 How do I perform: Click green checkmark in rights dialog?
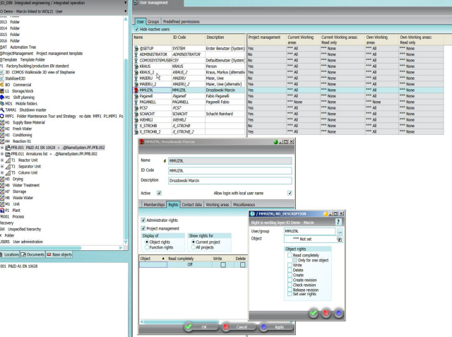pyautogui.click(x=314, y=313)
